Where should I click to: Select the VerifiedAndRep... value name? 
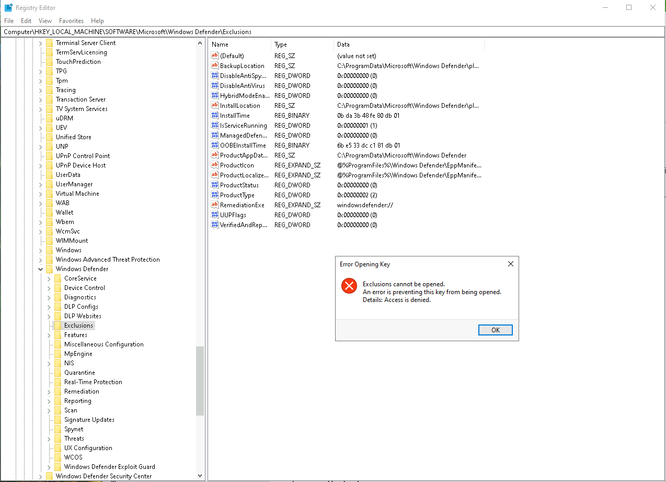click(x=243, y=225)
